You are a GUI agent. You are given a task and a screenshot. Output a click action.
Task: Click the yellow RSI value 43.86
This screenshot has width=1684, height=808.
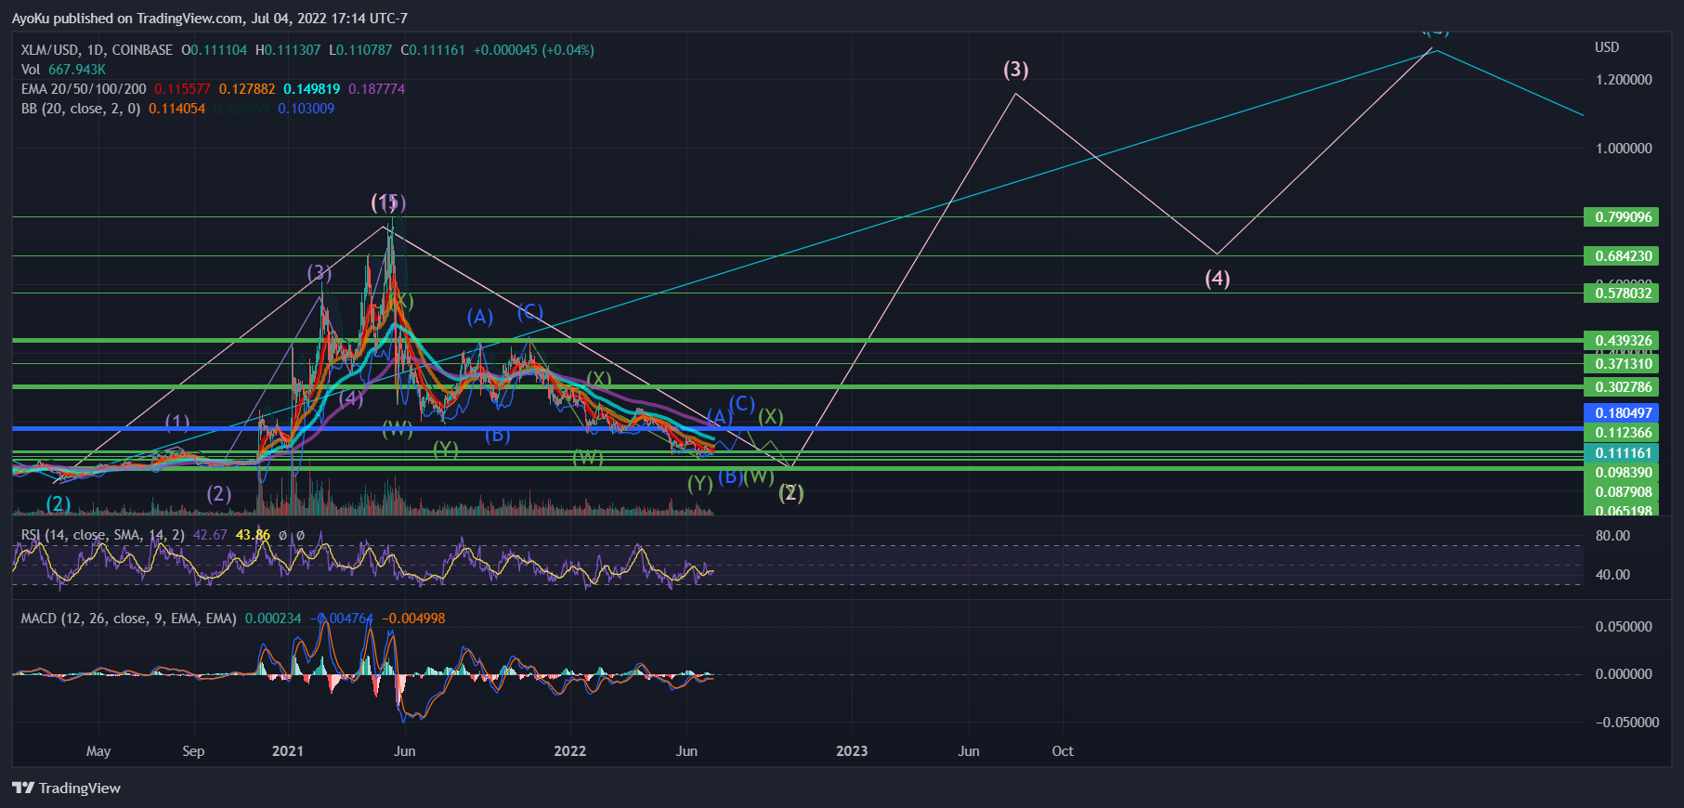[253, 535]
